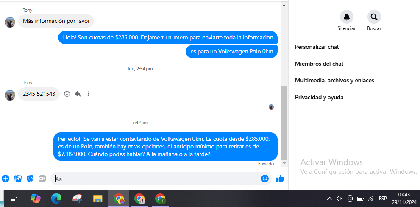Click Tony's avatar beside phone number message
Image resolution: width=420 pixels, height=207 pixels.
tap(10, 95)
